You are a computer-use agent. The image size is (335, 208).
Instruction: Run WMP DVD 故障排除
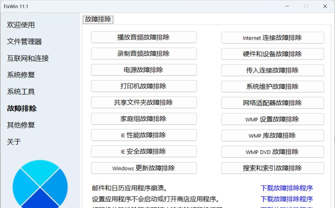pyautogui.click(x=272, y=152)
